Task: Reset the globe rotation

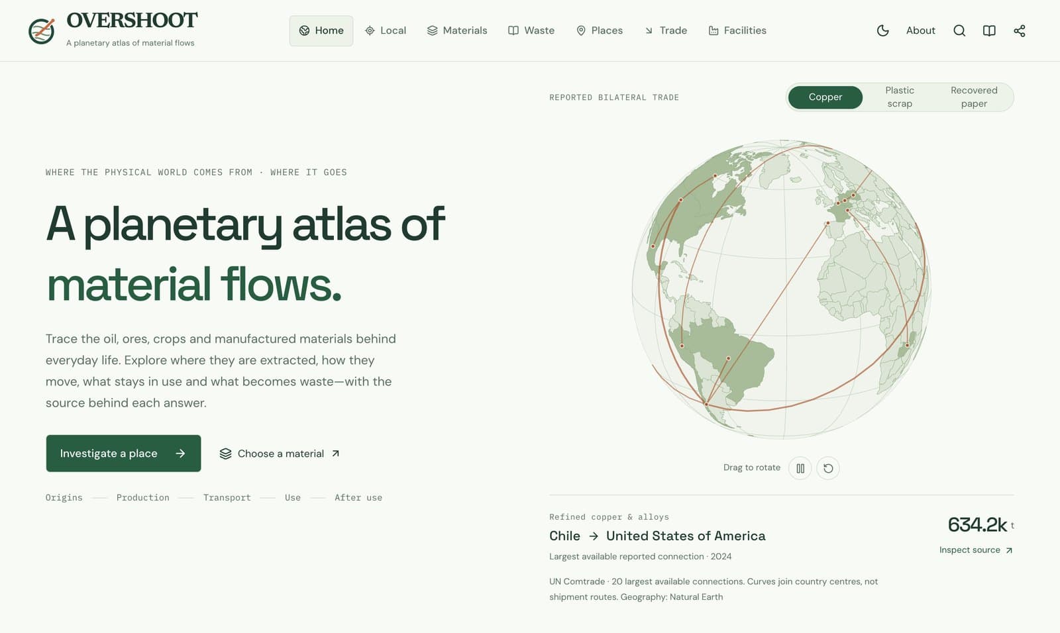Action: (828, 468)
